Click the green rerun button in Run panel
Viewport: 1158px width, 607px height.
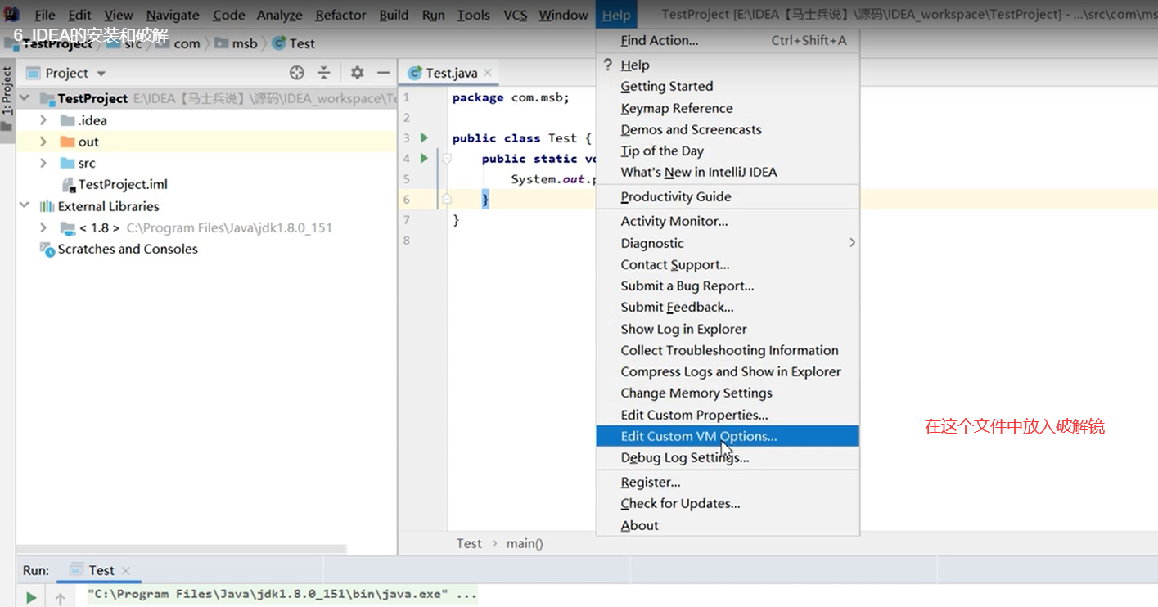pyautogui.click(x=31, y=598)
